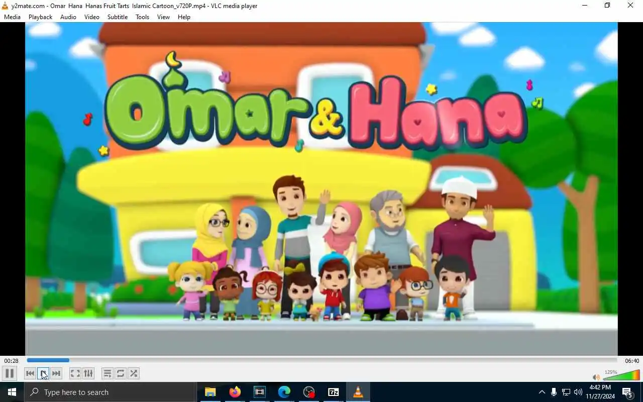Click the VLC cone title bar icon
The height and width of the screenshot is (402, 643).
pyautogui.click(x=5, y=6)
